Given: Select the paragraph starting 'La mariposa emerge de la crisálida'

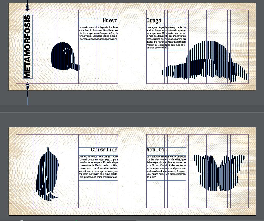Looking at the screenshot, I should (166, 167).
